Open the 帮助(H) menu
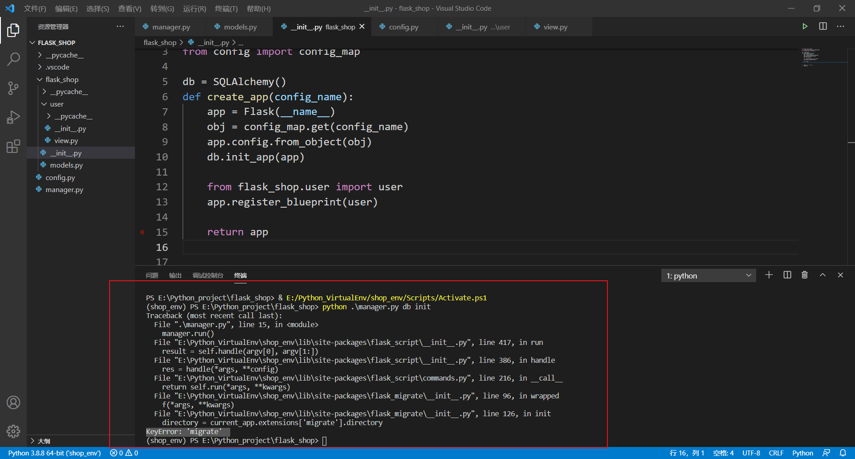The height and width of the screenshot is (459, 855). point(258,8)
